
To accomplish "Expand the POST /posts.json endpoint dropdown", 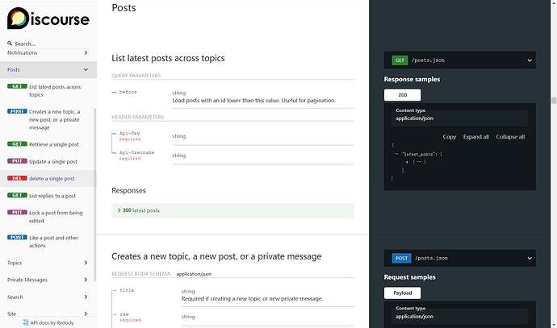I will pyautogui.click(x=459, y=258).
